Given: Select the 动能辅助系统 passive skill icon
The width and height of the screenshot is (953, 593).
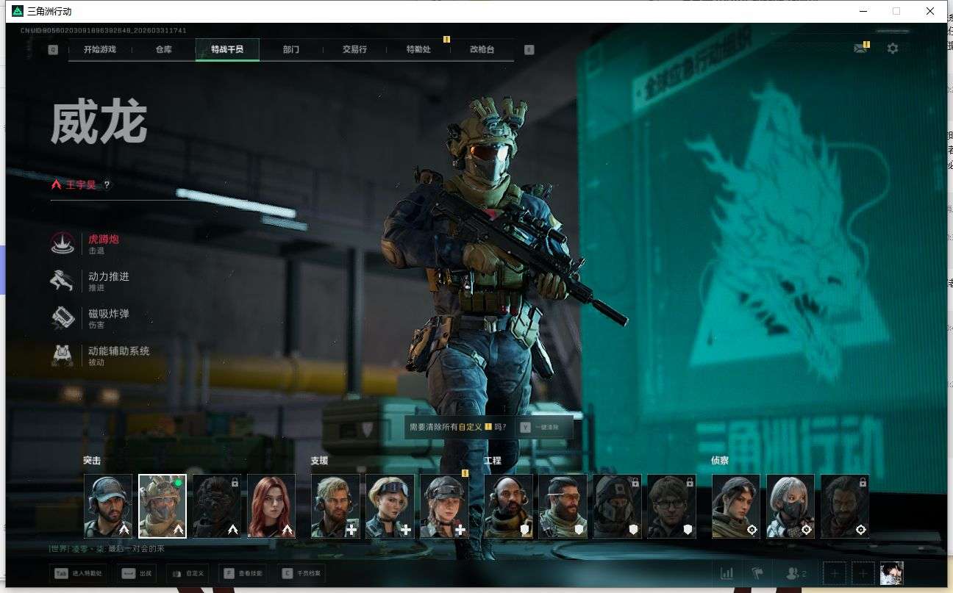Looking at the screenshot, I should pos(63,356).
